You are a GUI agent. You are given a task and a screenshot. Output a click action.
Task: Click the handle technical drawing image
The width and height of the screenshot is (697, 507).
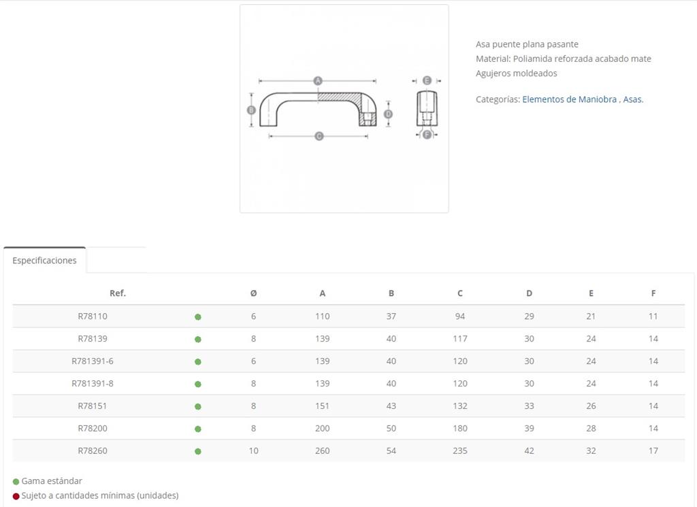[x=344, y=108]
